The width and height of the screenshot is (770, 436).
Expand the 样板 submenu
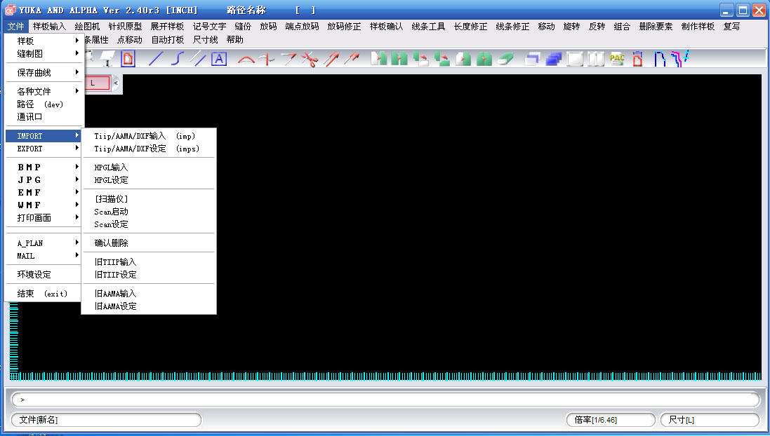44,41
